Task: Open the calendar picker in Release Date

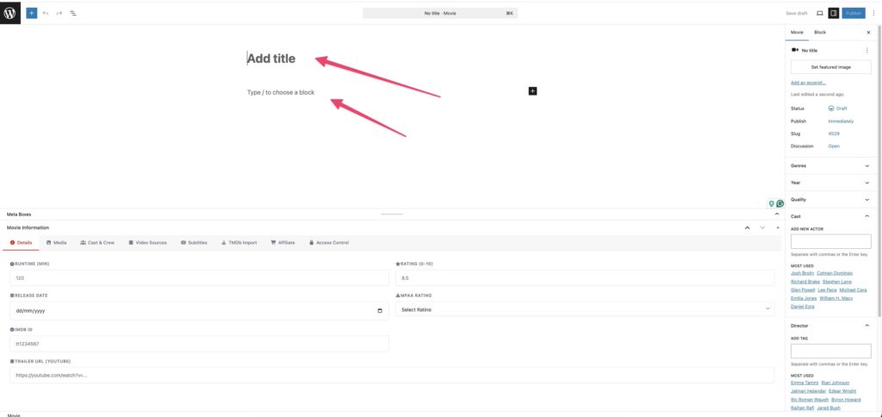Action: click(x=380, y=310)
